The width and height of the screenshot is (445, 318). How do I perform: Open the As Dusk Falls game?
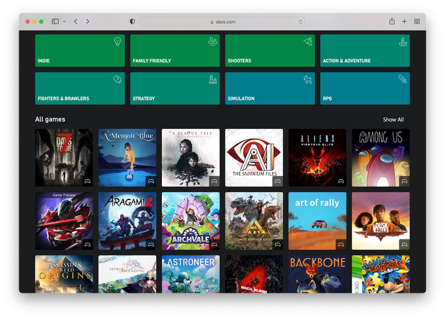(381, 221)
